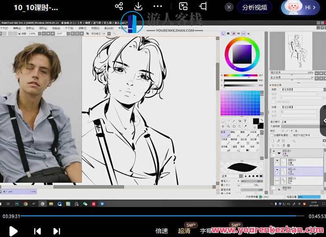The height and width of the screenshot is (237, 326).
Task: Click the download video icon
Action: tap(138, 7)
